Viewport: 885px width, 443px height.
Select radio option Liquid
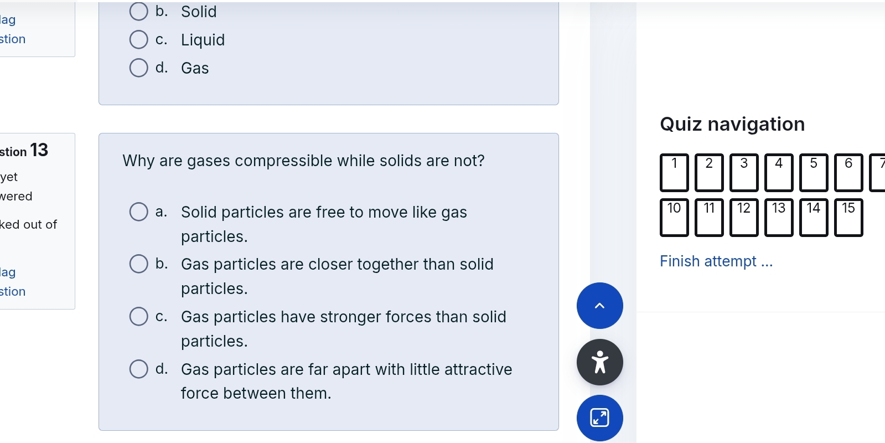coord(138,40)
